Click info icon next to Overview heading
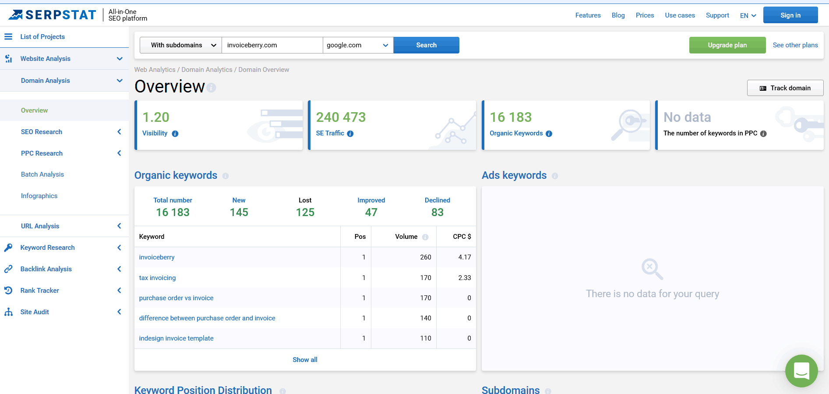This screenshot has height=394, width=829. [212, 88]
